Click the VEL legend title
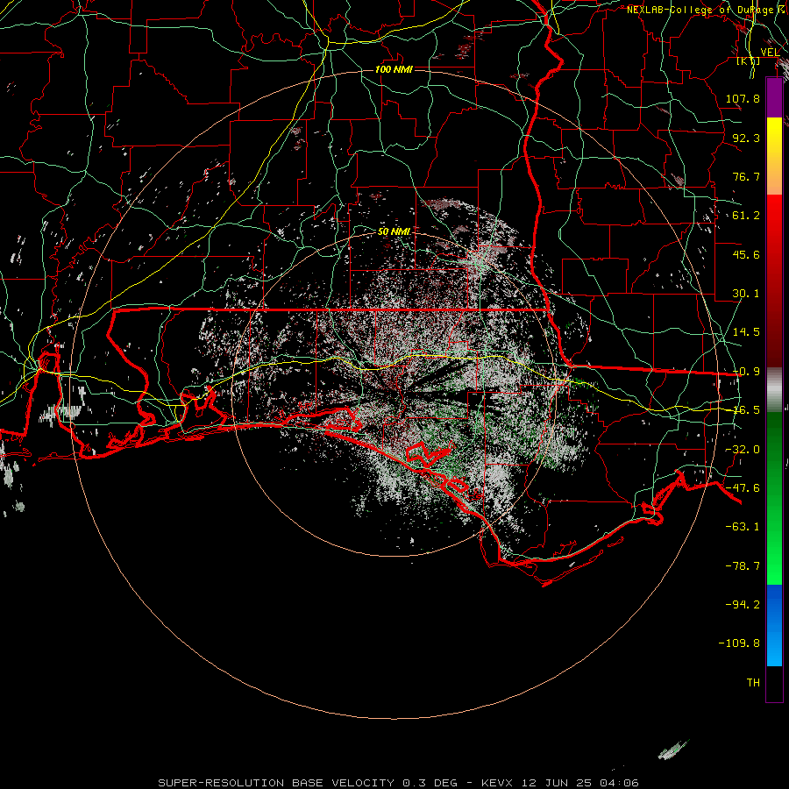This screenshot has height=789, width=789. pos(770,53)
